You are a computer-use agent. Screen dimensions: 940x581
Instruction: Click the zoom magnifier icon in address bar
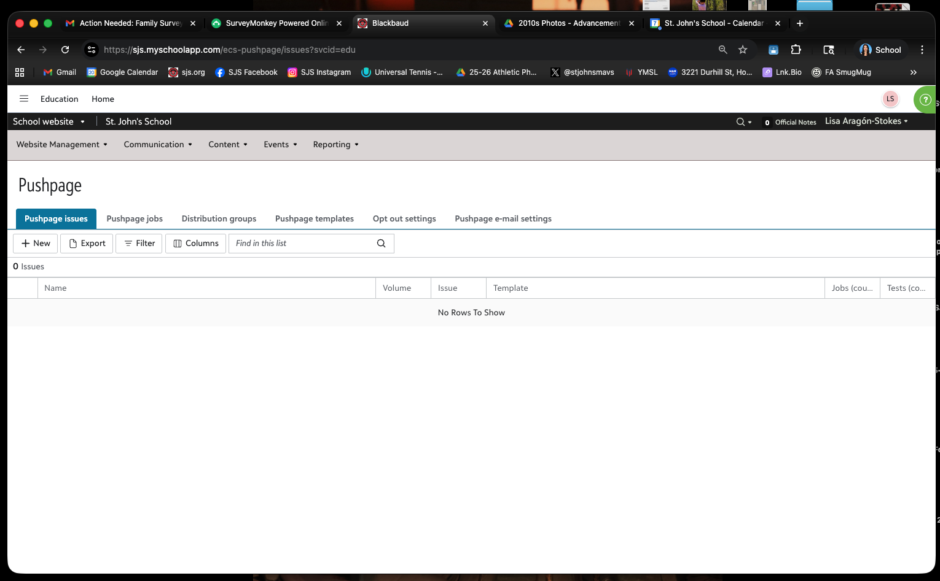point(723,50)
